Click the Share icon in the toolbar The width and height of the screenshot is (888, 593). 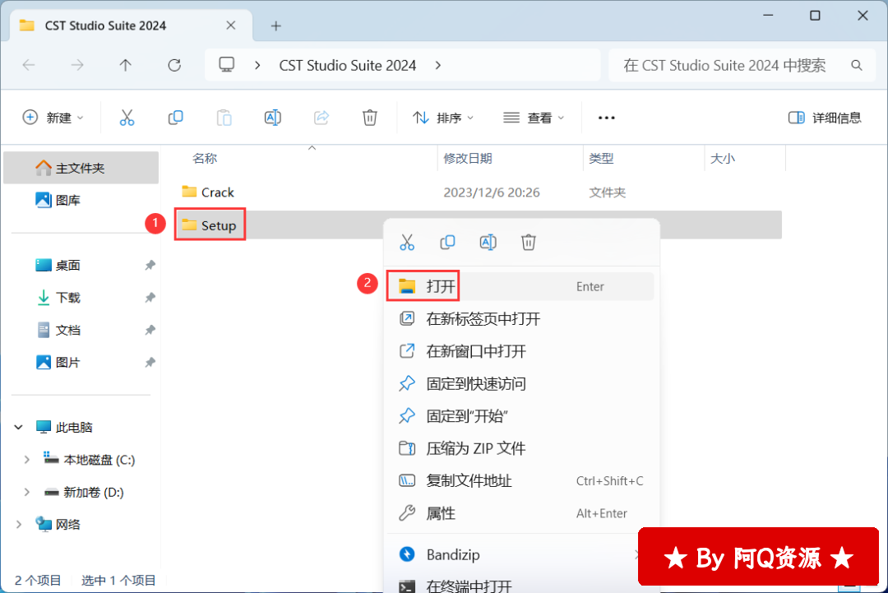click(321, 118)
